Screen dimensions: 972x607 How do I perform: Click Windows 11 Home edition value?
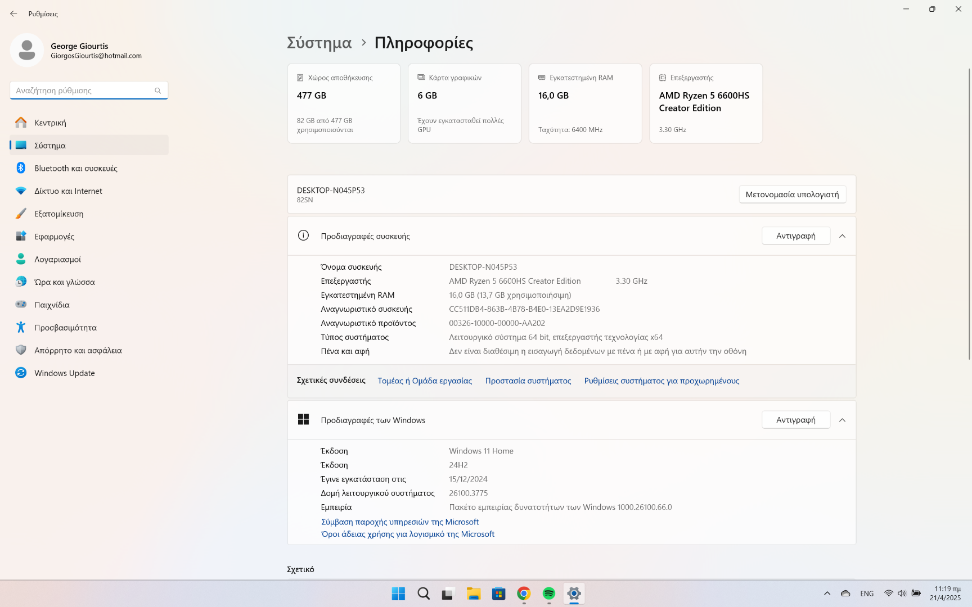point(481,451)
